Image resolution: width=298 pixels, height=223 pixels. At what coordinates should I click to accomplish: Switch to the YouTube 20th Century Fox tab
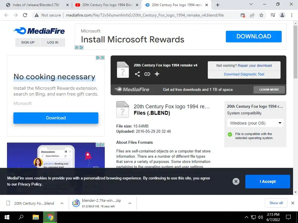click(107, 5)
